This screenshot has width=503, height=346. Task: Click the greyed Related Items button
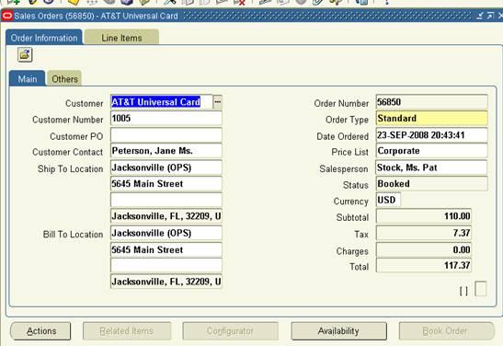pyautogui.click(x=127, y=331)
